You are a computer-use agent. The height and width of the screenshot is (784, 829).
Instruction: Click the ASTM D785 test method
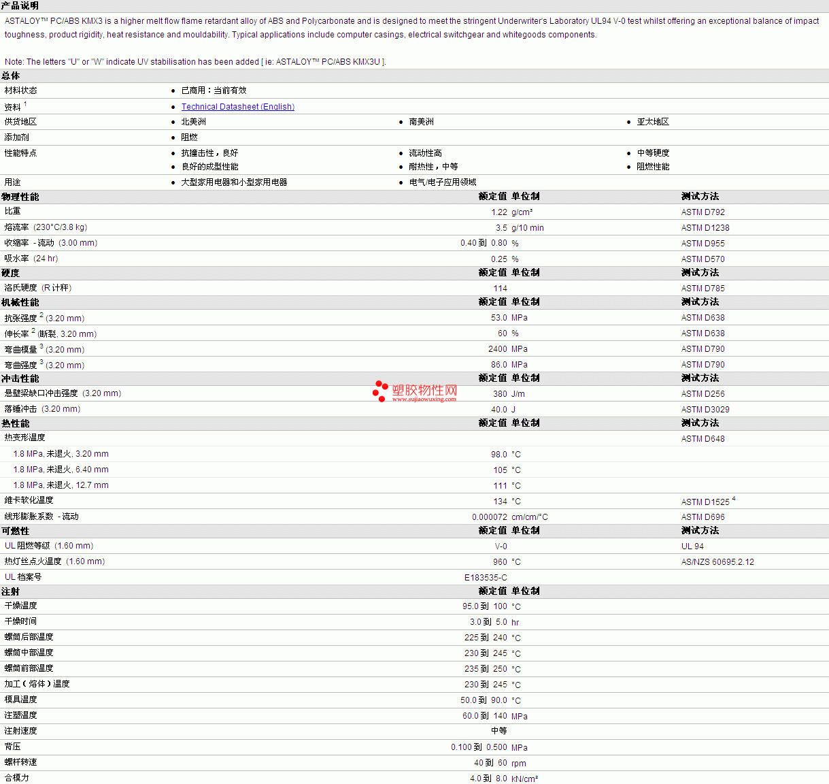(x=703, y=289)
